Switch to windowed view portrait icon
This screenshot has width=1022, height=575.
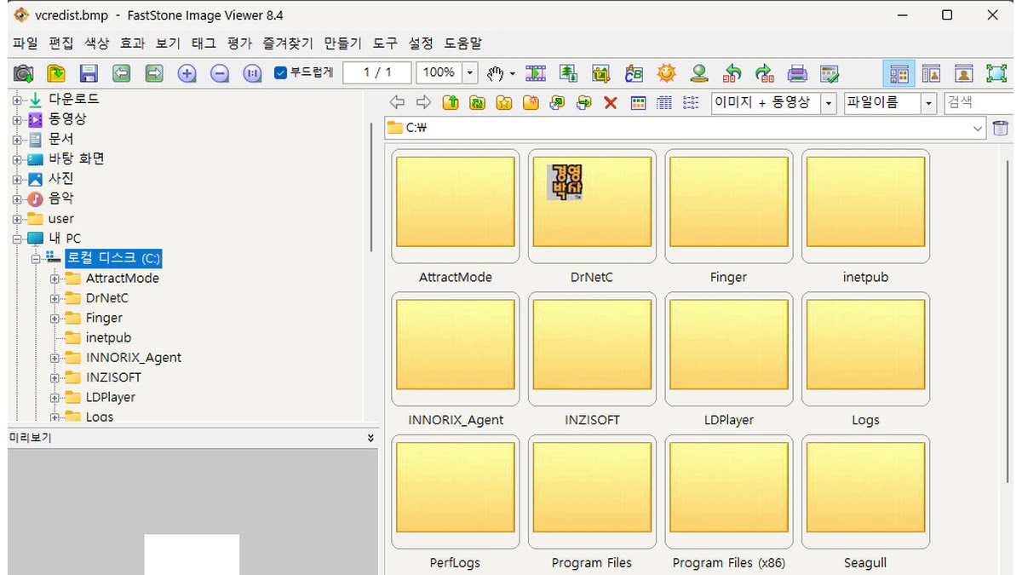click(963, 73)
